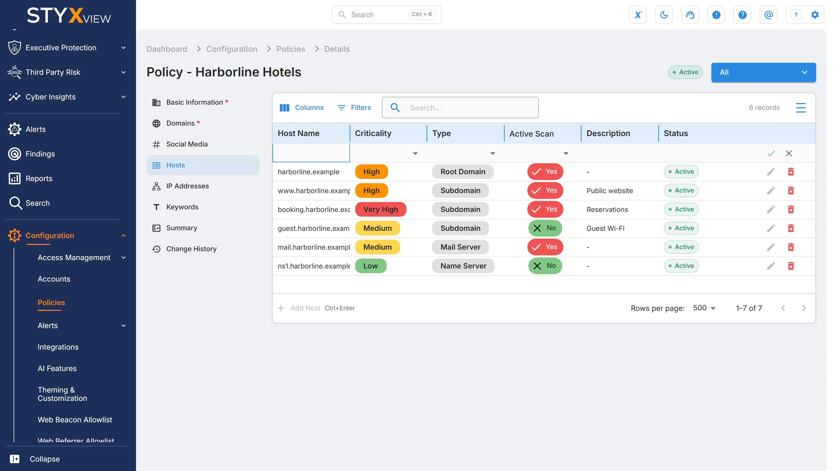Open Findings in sidebar
837x471 pixels.
40,154
